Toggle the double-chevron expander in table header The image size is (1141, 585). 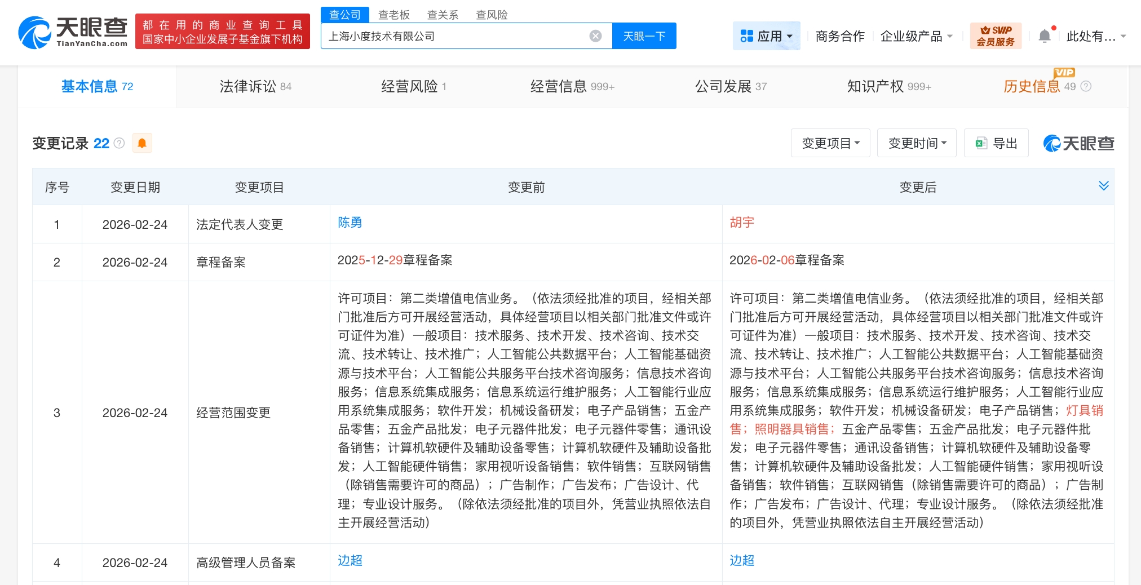[1103, 186]
